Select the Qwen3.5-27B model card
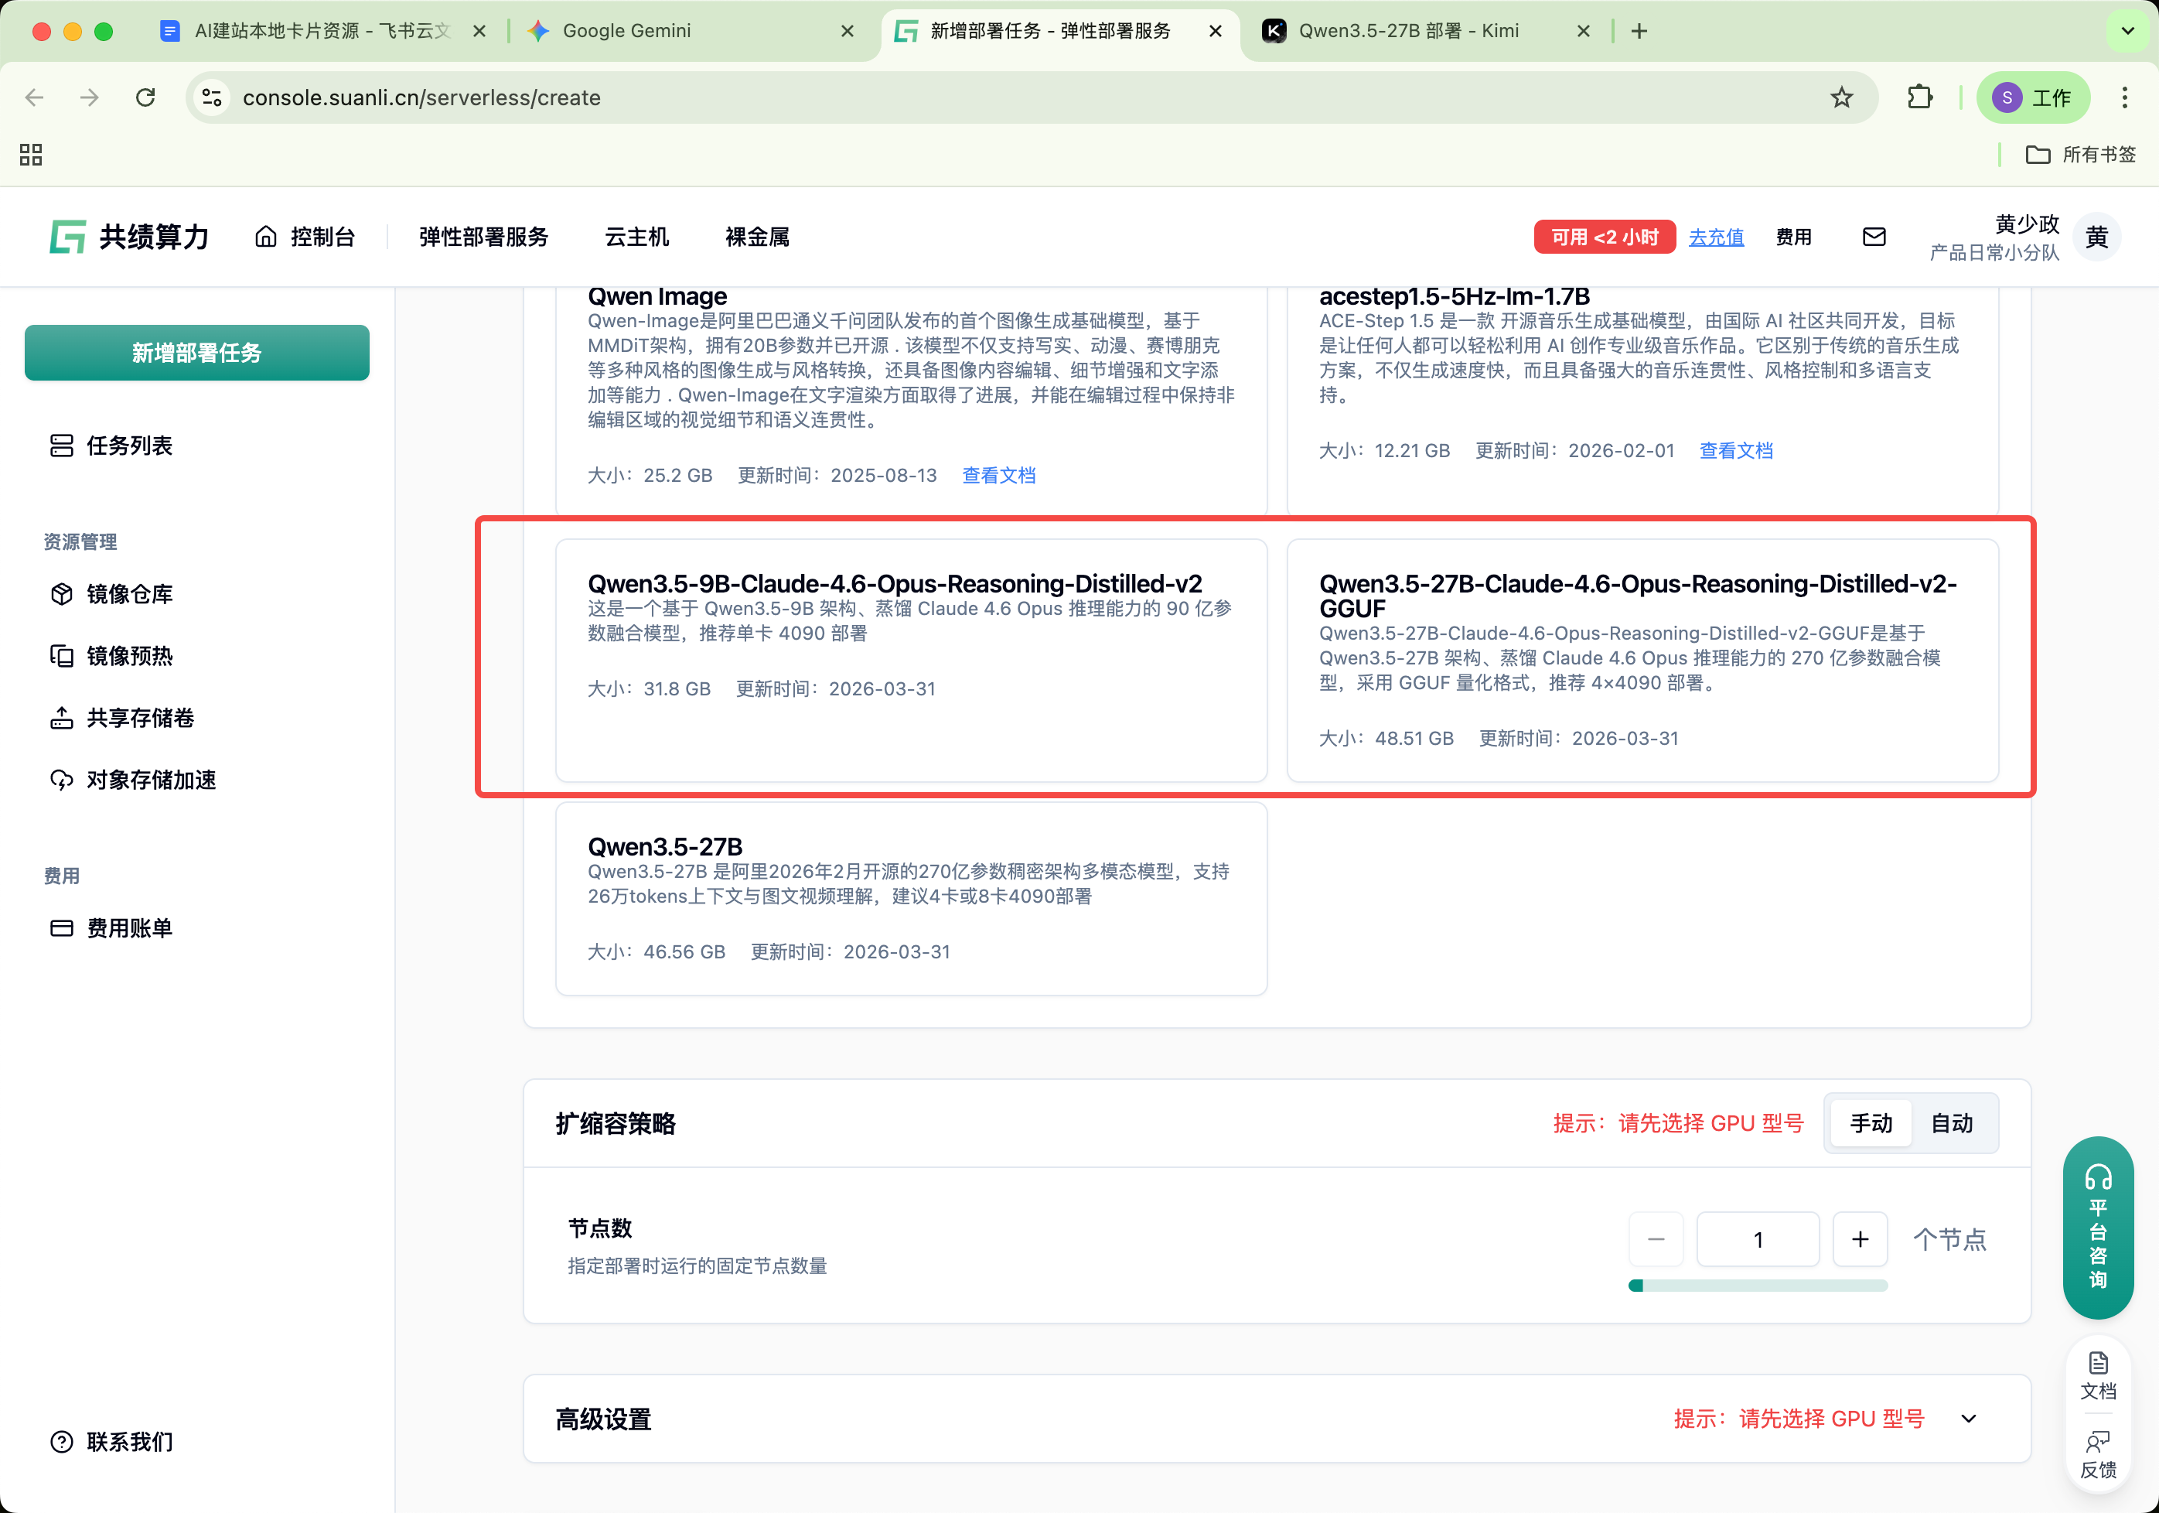The height and width of the screenshot is (1513, 2159). [x=910, y=898]
